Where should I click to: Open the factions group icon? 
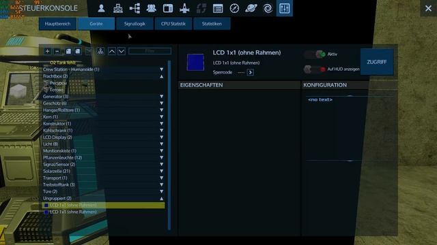tap(152, 8)
